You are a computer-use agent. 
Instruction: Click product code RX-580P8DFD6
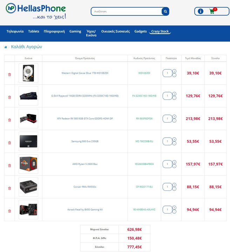tap(144, 118)
